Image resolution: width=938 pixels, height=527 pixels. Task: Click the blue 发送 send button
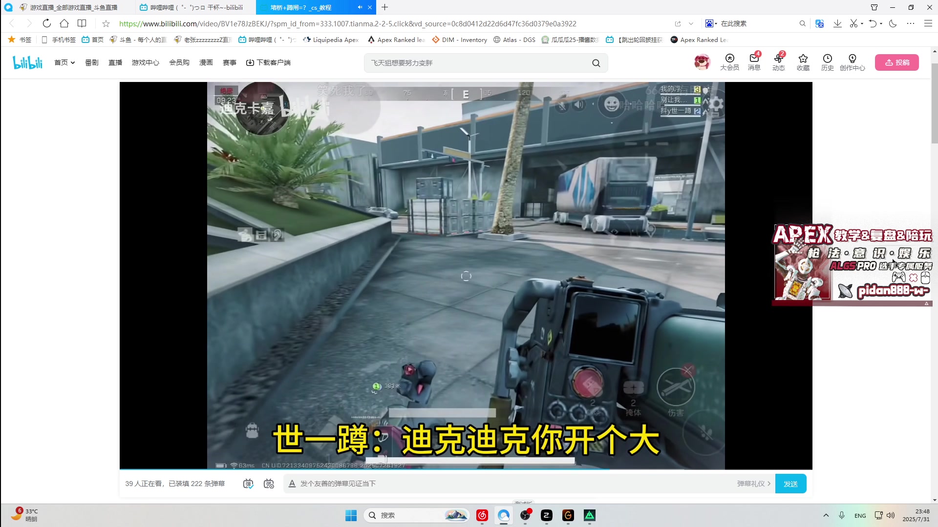click(790, 484)
